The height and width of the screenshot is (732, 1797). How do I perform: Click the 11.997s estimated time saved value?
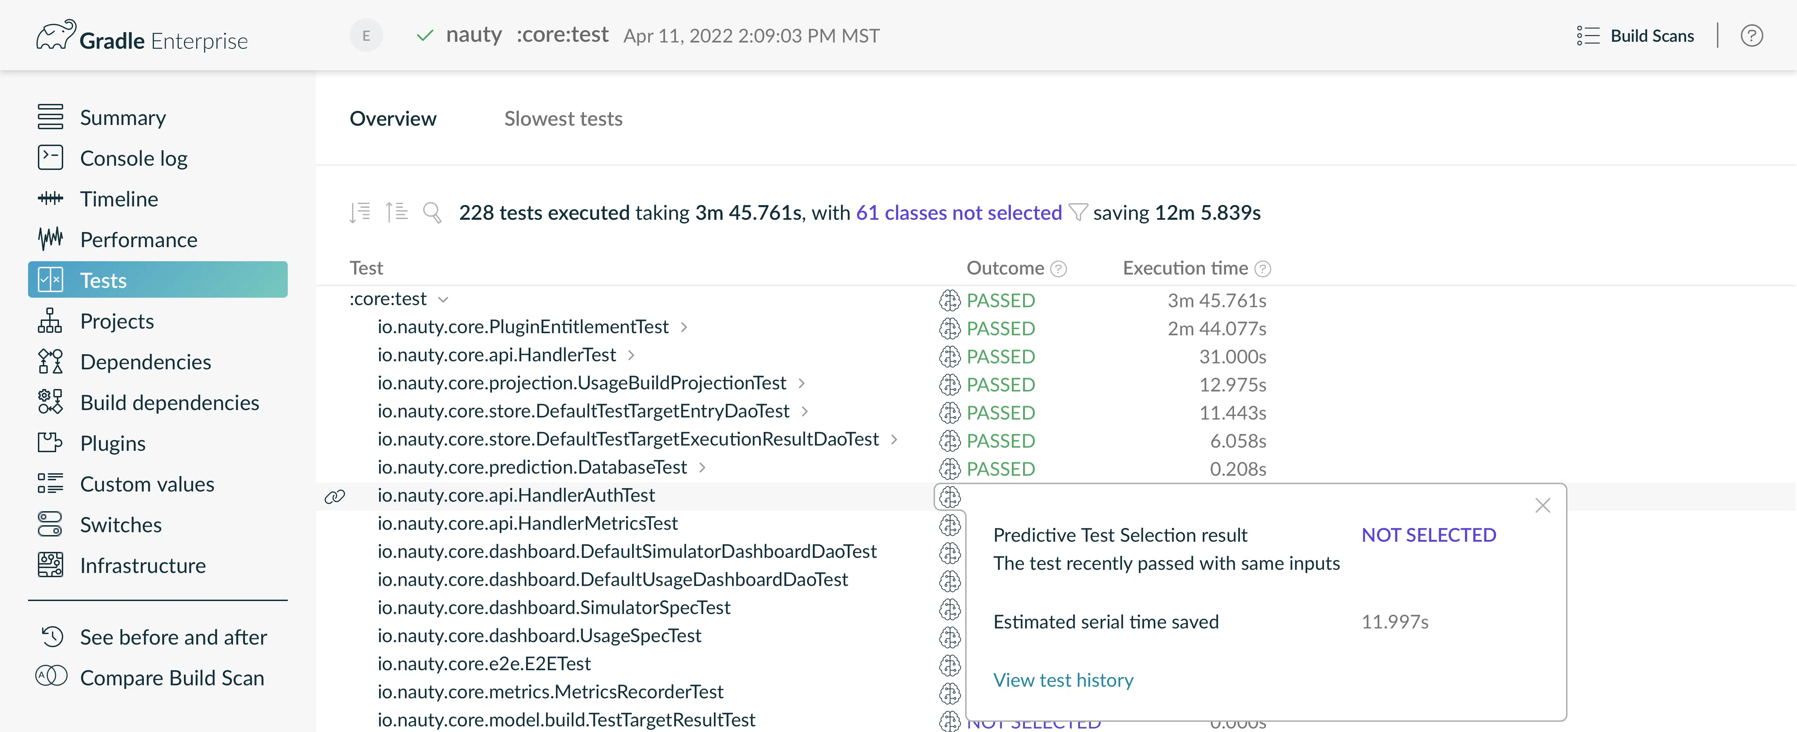pyautogui.click(x=1395, y=622)
